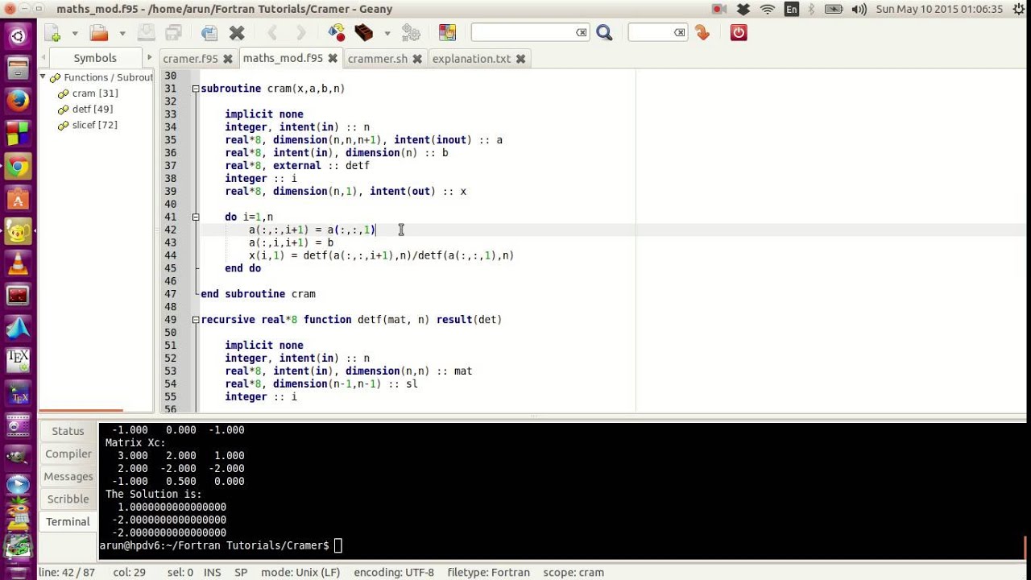This screenshot has width=1031, height=580.
Task: Open the Compiler message tab
Action: point(68,454)
